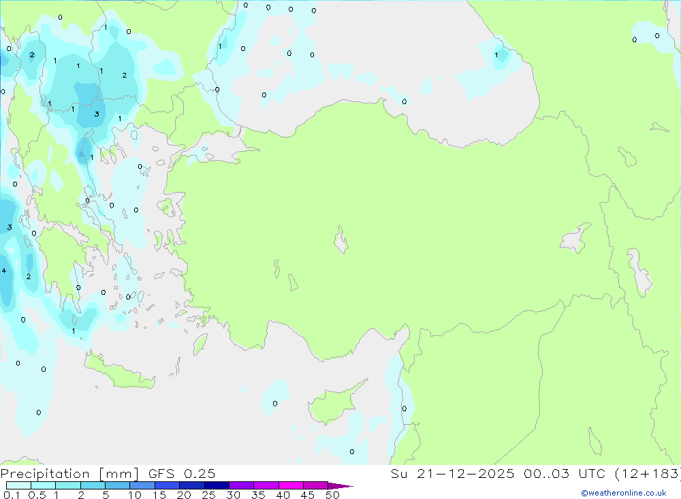This screenshot has height=499, width=681.
Task: Click the 'Su 21-12-2025' date text
Action: 452,474
